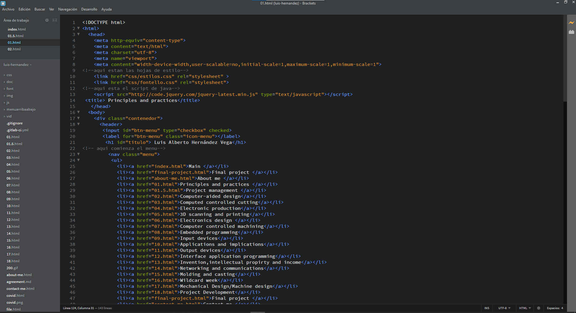Select 02.html in working files
576x313 pixels.
(14, 49)
